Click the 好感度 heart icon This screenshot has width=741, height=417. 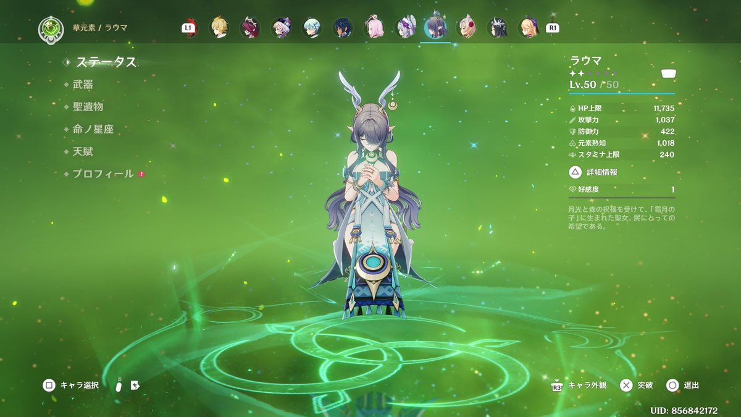point(572,190)
